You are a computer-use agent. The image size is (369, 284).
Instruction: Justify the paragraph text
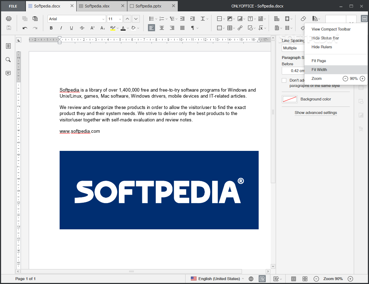[182, 28]
